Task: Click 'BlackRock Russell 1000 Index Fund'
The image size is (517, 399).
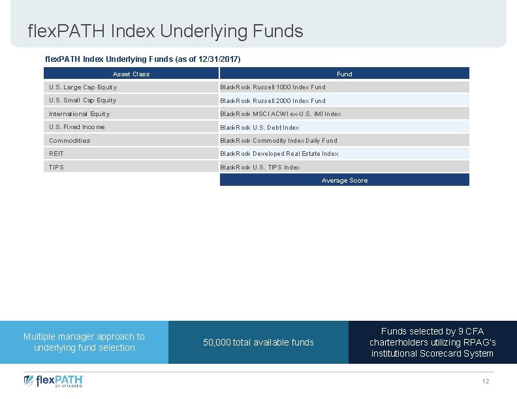Action: click(345, 87)
